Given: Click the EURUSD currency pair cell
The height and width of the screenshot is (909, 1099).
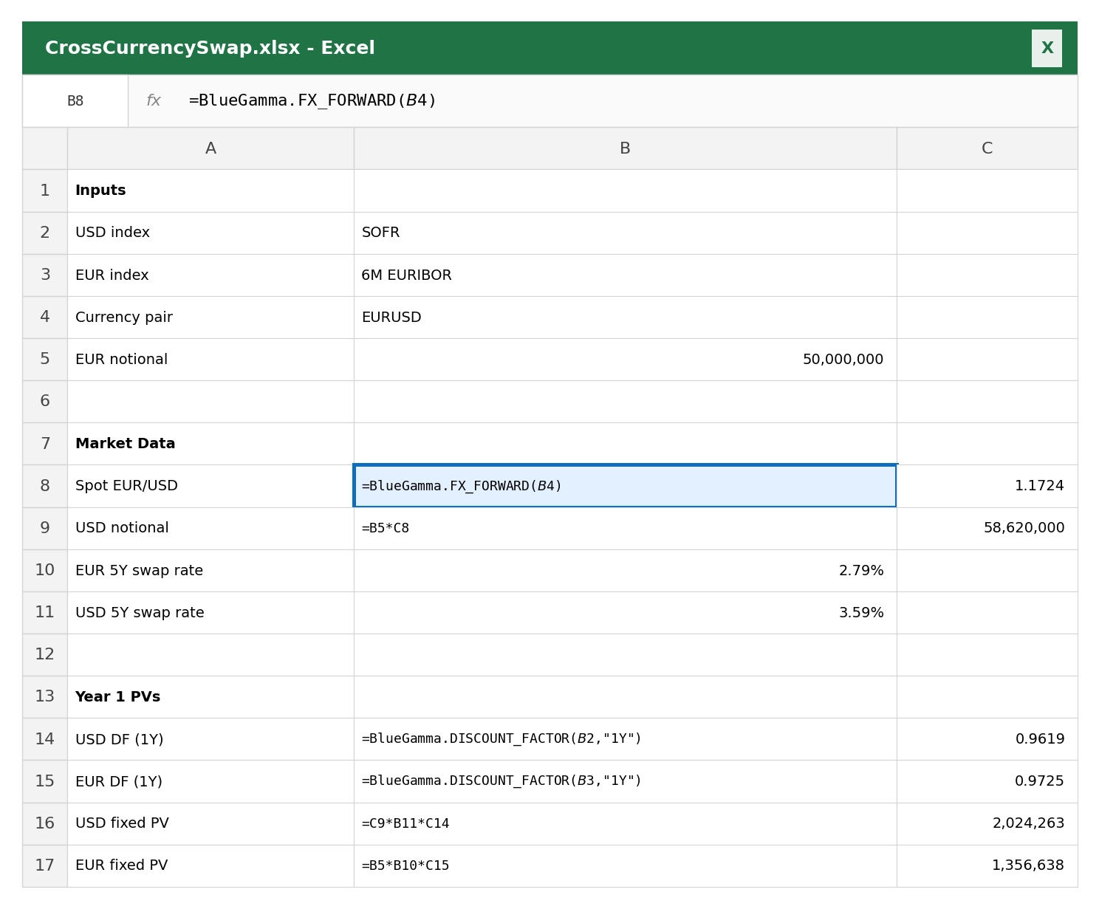Looking at the screenshot, I should [x=624, y=317].
